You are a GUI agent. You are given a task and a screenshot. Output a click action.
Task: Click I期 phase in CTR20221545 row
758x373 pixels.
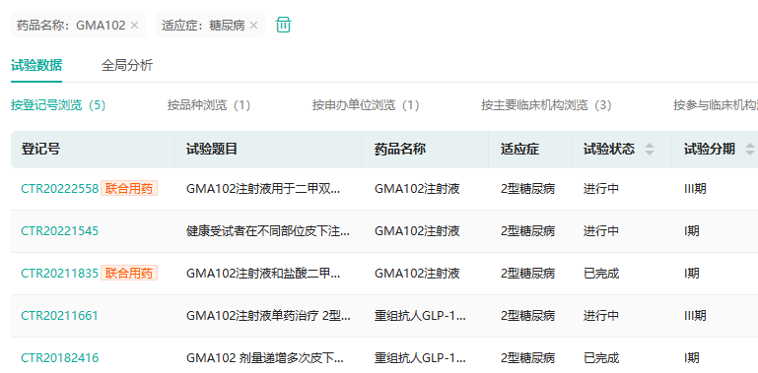click(691, 231)
